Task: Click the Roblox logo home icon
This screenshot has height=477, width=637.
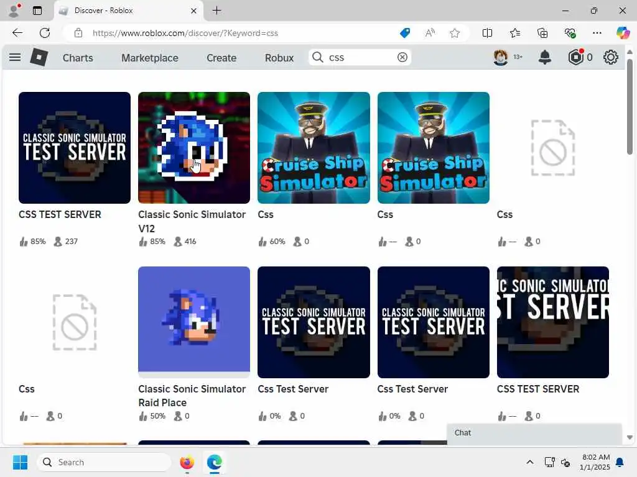Action: 39,57
